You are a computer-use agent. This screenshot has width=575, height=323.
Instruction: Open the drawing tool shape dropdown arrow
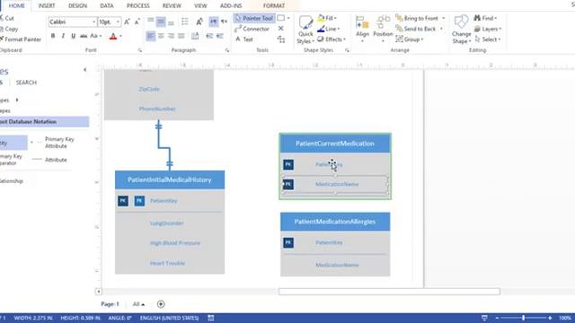pyautogui.click(x=288, y=18)
